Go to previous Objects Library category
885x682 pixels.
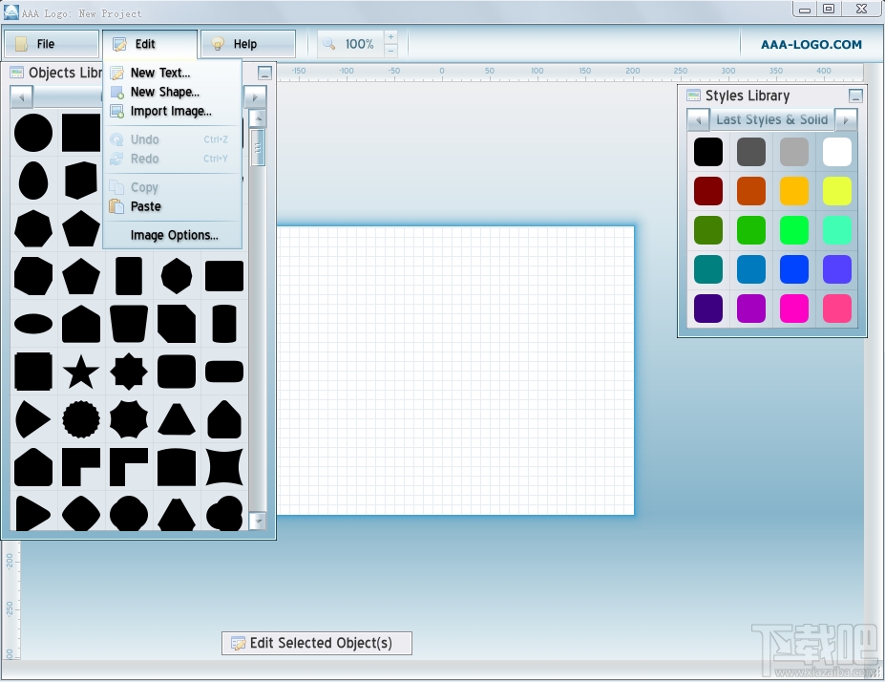coord(22,97)
